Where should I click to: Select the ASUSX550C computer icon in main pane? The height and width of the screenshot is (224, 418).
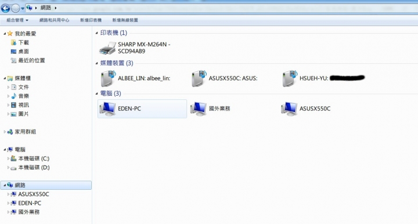[x=289, y=109]
